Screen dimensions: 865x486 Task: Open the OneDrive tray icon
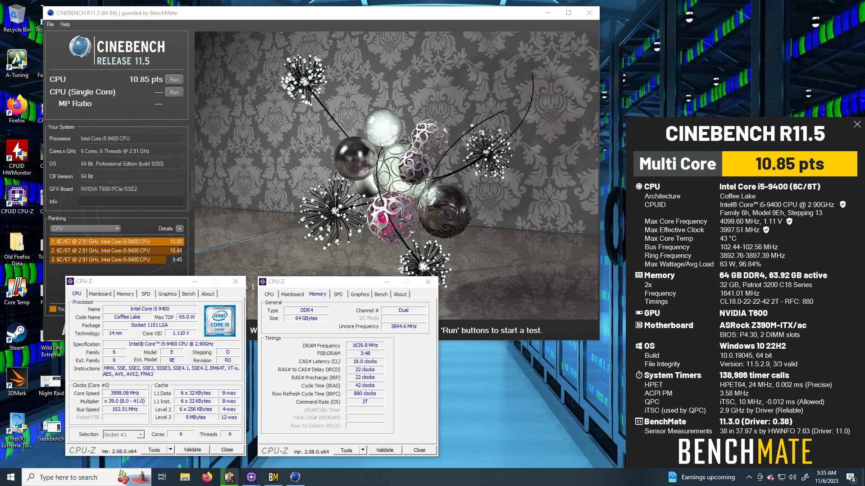click(771, 477)
